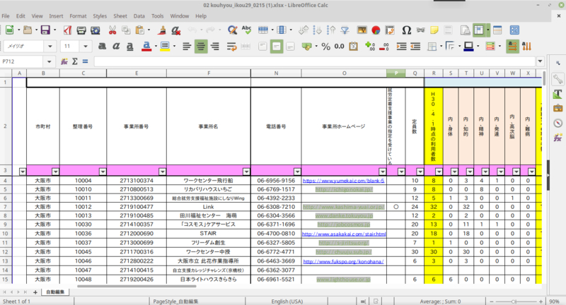
Task: Click the Formula equals icon
Action: tap(85, 61)
